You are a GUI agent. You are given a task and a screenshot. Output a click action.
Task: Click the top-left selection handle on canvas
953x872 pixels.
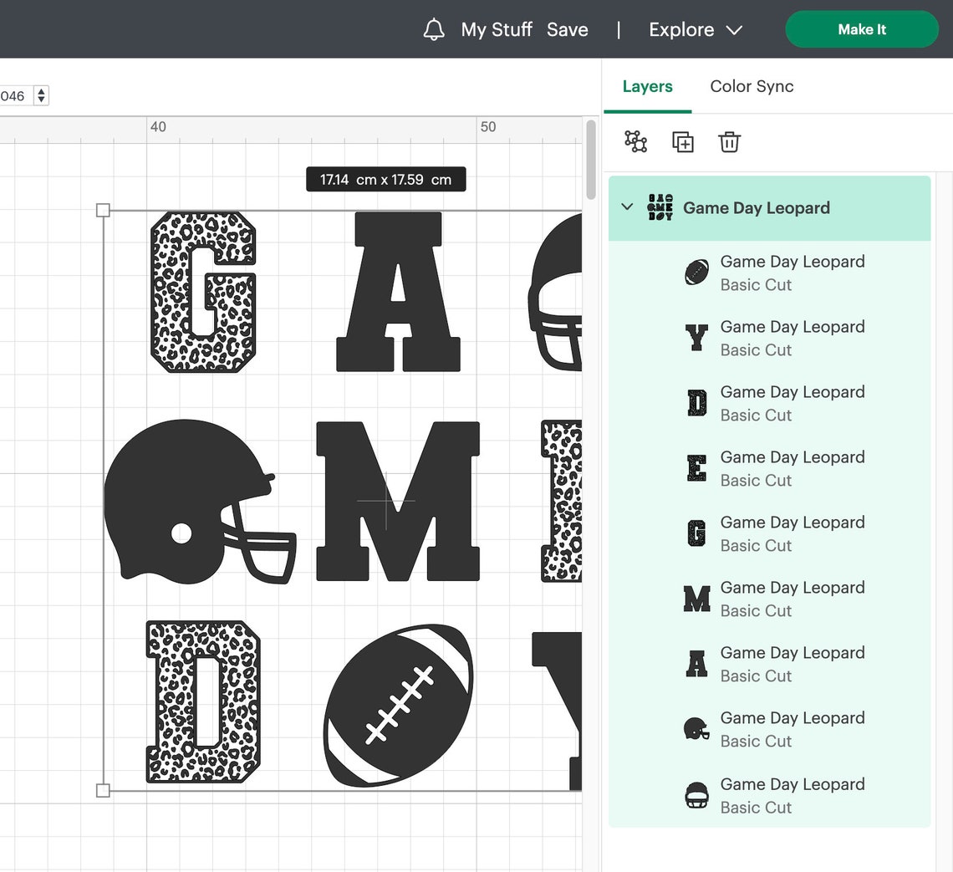click(x=104, y=211)
